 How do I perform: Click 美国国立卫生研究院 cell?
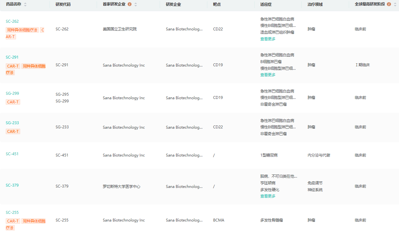(x=120, y=29)
